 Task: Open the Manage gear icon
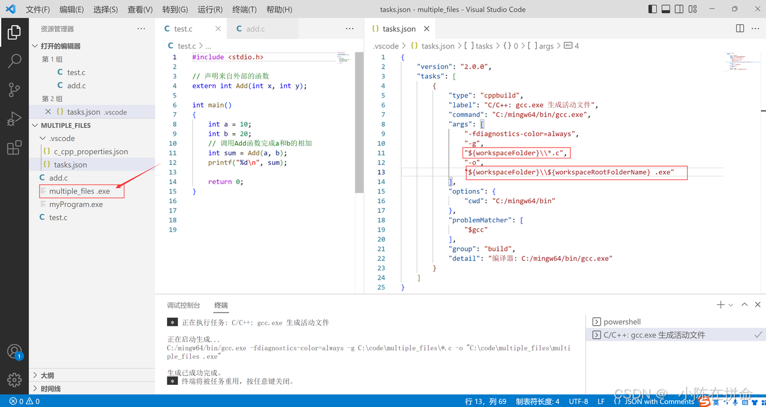[14, 380]
